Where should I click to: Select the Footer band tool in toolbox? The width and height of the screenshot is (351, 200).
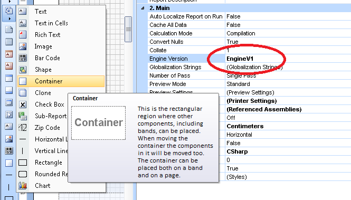(9, 90)
